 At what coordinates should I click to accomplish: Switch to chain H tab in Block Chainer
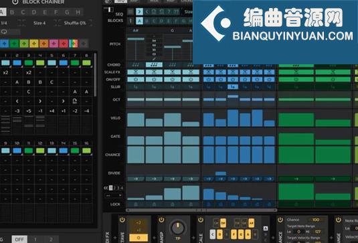[x=78, y=12]
